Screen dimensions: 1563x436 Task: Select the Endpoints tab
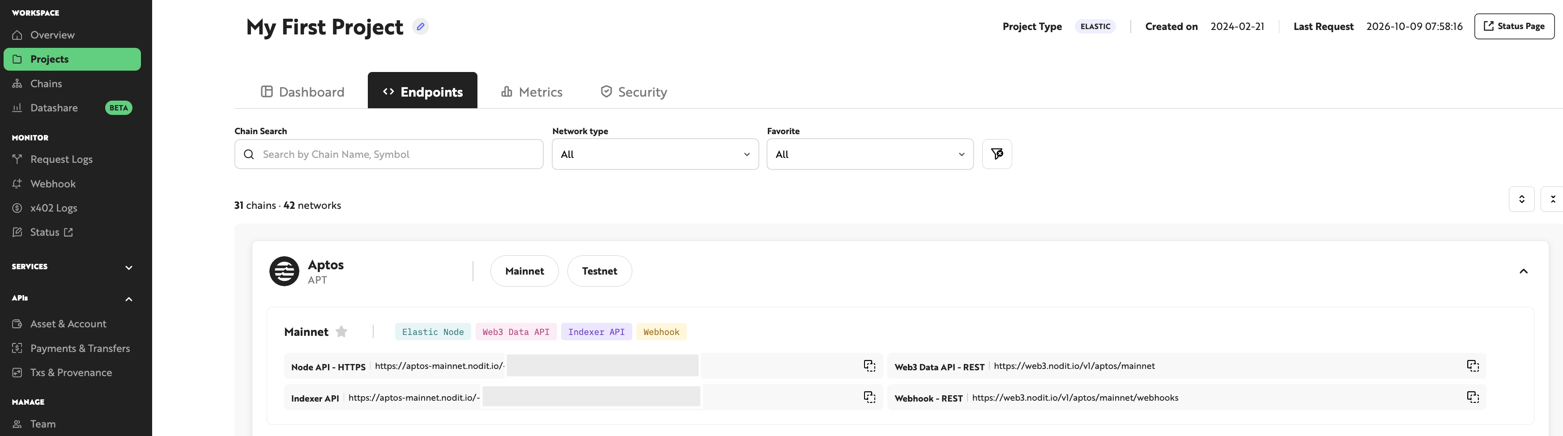(x=422, y=90)
